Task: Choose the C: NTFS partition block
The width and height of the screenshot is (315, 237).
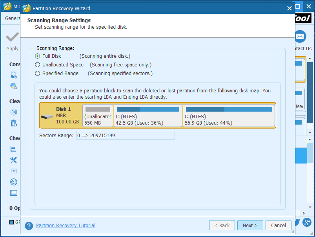Action: [148, 116]
